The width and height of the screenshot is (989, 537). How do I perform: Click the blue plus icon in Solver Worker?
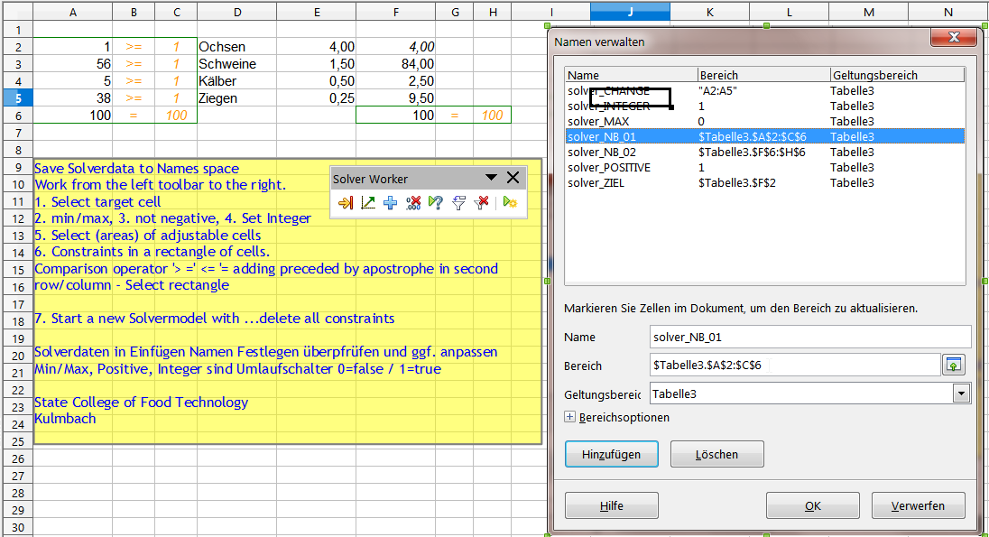pos(390,203)
